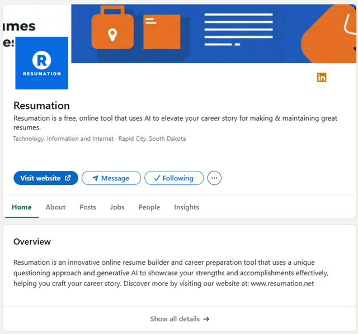This screenshot has width=358, height=334.
Task: Click the company tagline about elevating career story
Action: pyautogui.click(x=175, y=123)
